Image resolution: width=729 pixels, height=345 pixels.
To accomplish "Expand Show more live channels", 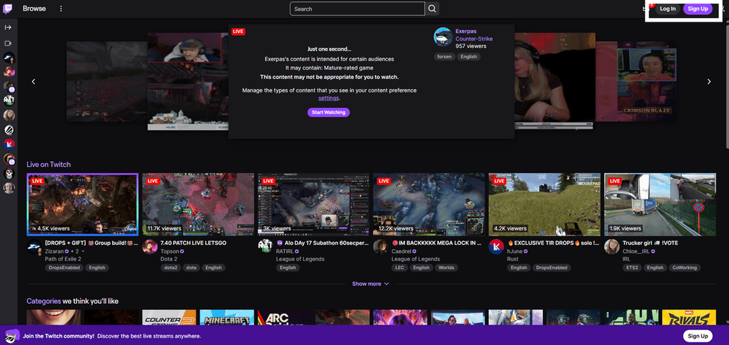I will click(x=371, y=284).
